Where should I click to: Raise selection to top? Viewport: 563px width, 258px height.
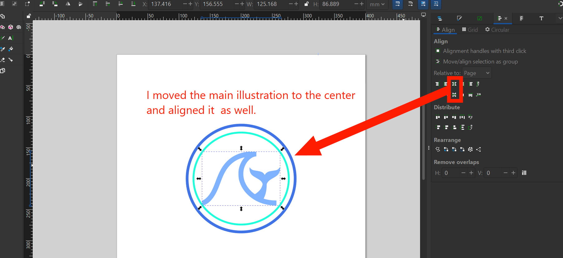[95, 4]
